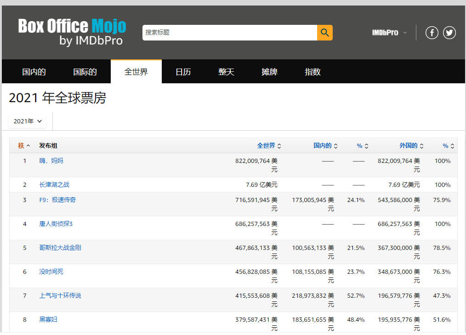Sort by the domestic % column
The image size is (466, 335).
click(x=362, y=146)
